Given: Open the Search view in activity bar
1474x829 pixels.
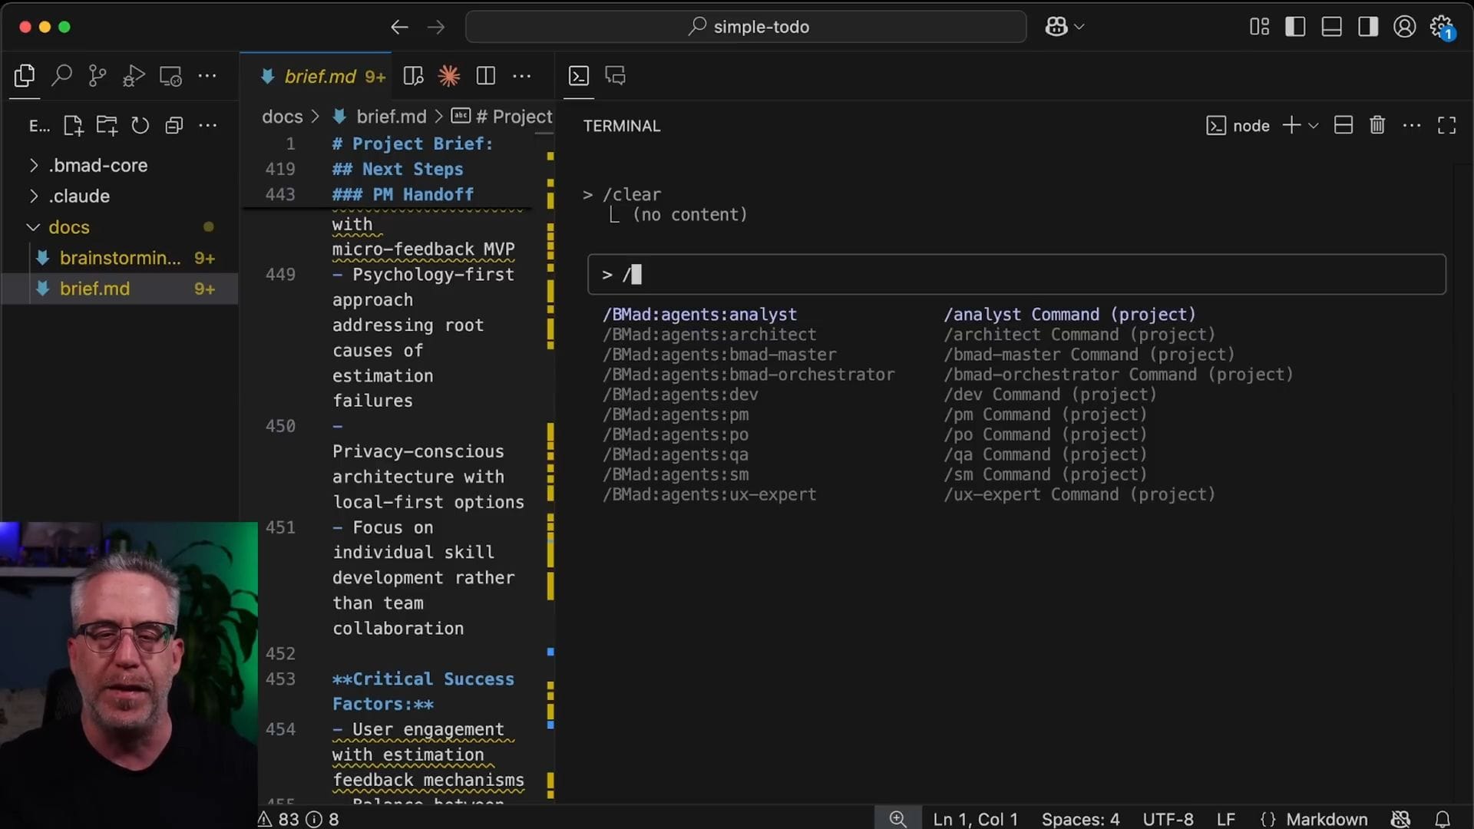Looking at the screenshot, I should click(x=61, y=75).
